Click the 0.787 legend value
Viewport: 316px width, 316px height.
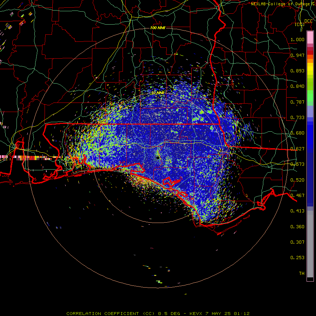click(297, 102)
